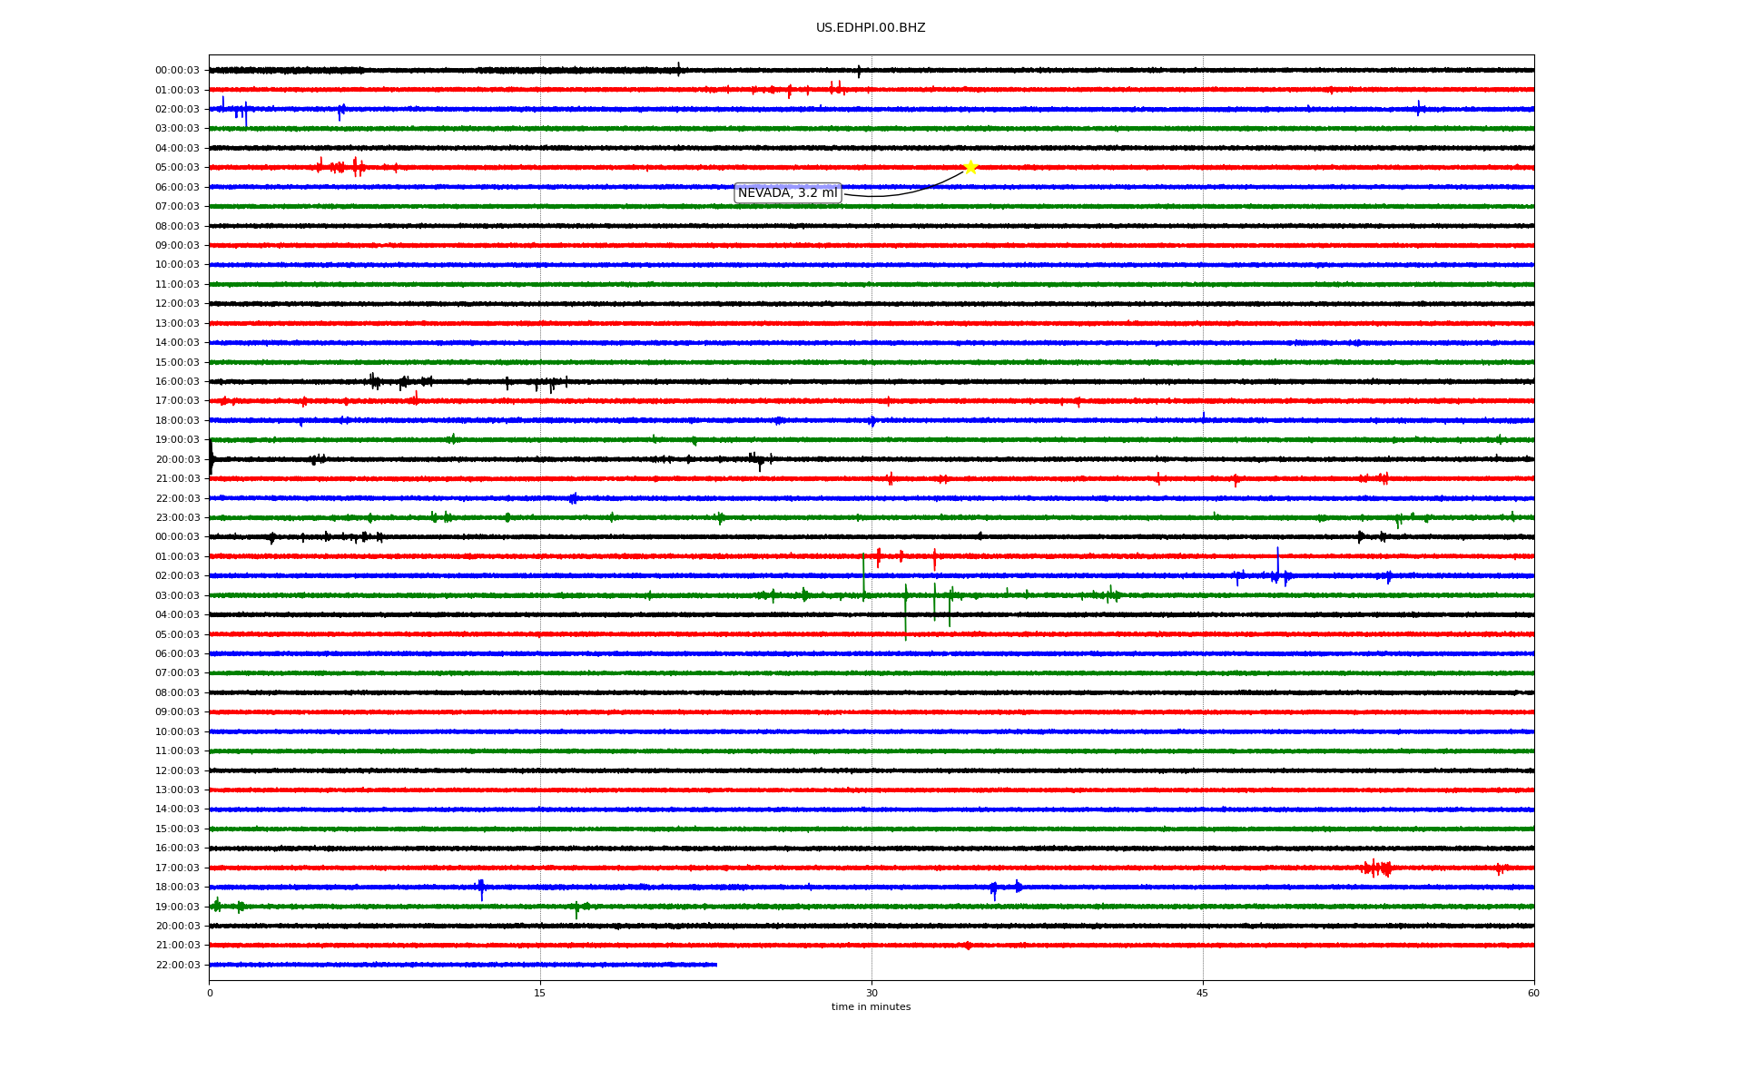
Task: Click the 60 tick label on x-axis
Action: coord(1532,993)
